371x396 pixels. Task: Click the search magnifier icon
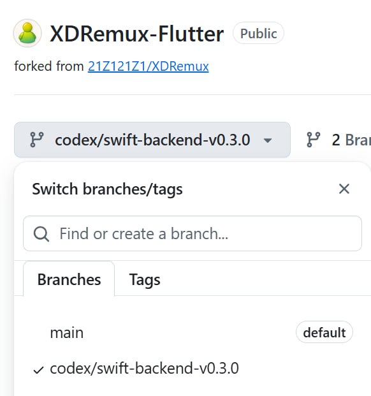click(x=41, y=234)
